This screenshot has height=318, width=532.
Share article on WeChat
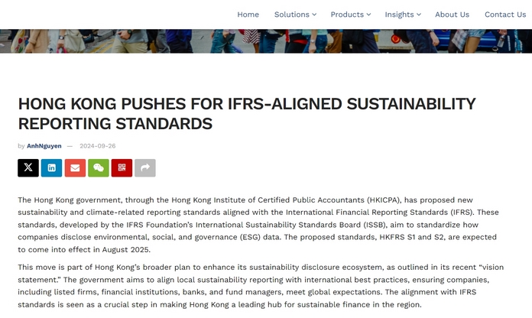coord(98,167)
